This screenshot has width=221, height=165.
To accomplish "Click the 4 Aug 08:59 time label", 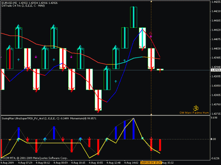I will pos(60,163).
